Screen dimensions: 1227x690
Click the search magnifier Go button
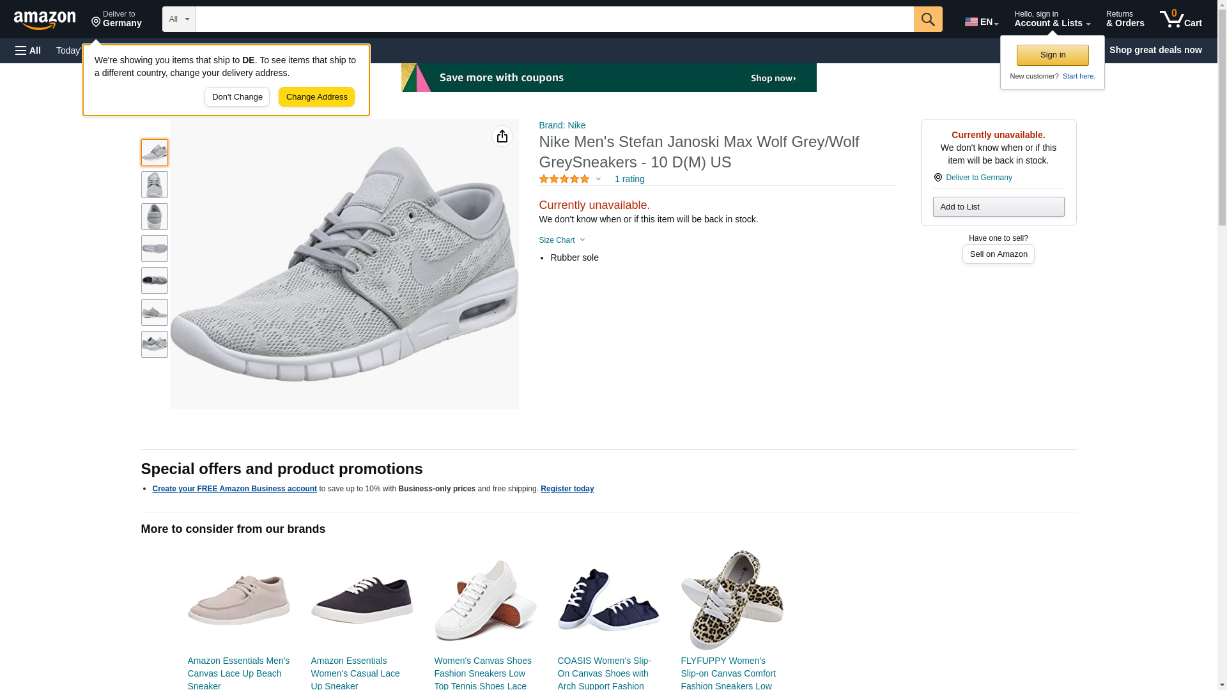927,19
